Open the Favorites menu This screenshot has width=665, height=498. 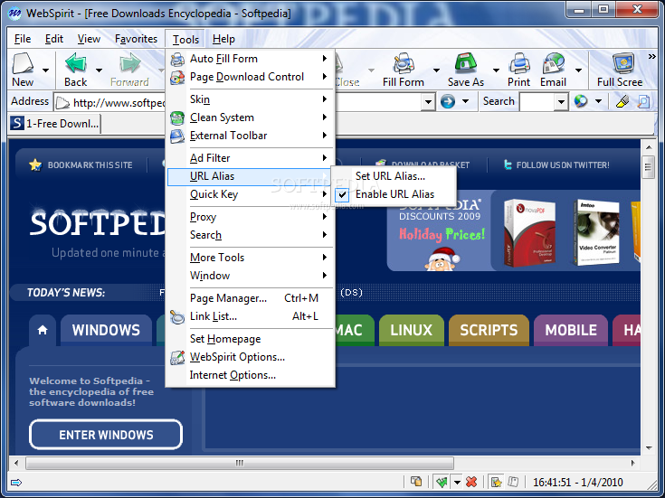click(136, 39)
